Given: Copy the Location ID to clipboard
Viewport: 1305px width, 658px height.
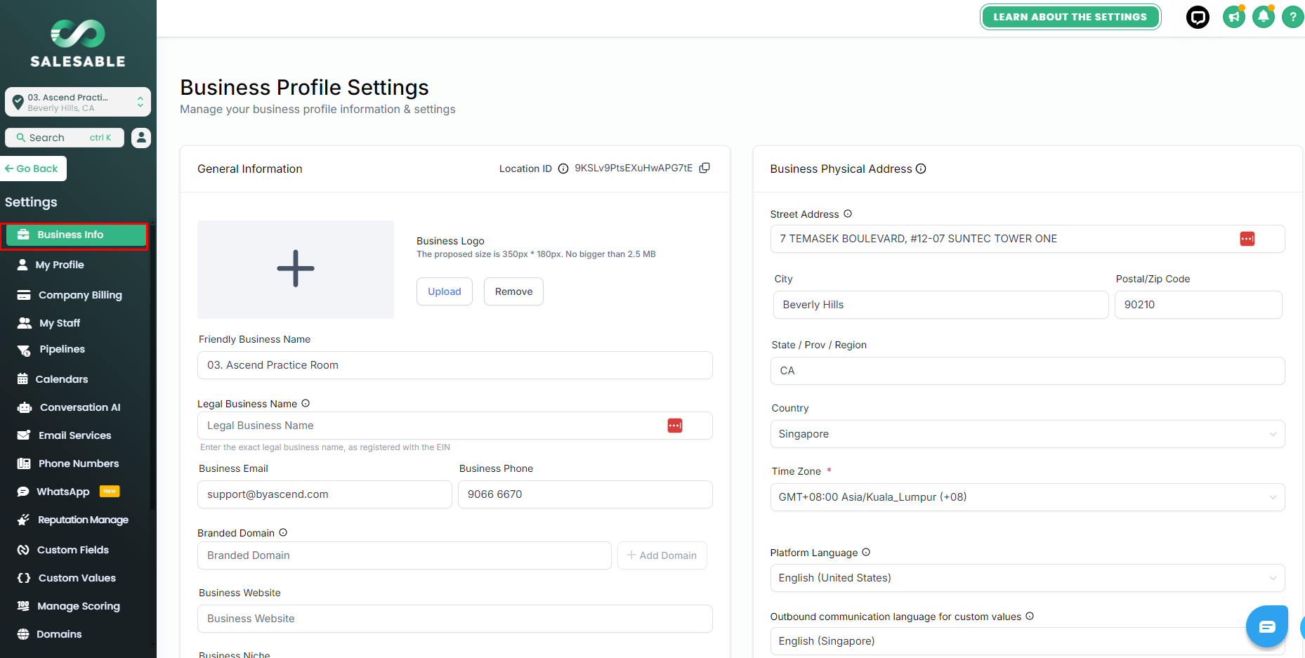Looking at the screenshot, I should [x=704, y=168].
